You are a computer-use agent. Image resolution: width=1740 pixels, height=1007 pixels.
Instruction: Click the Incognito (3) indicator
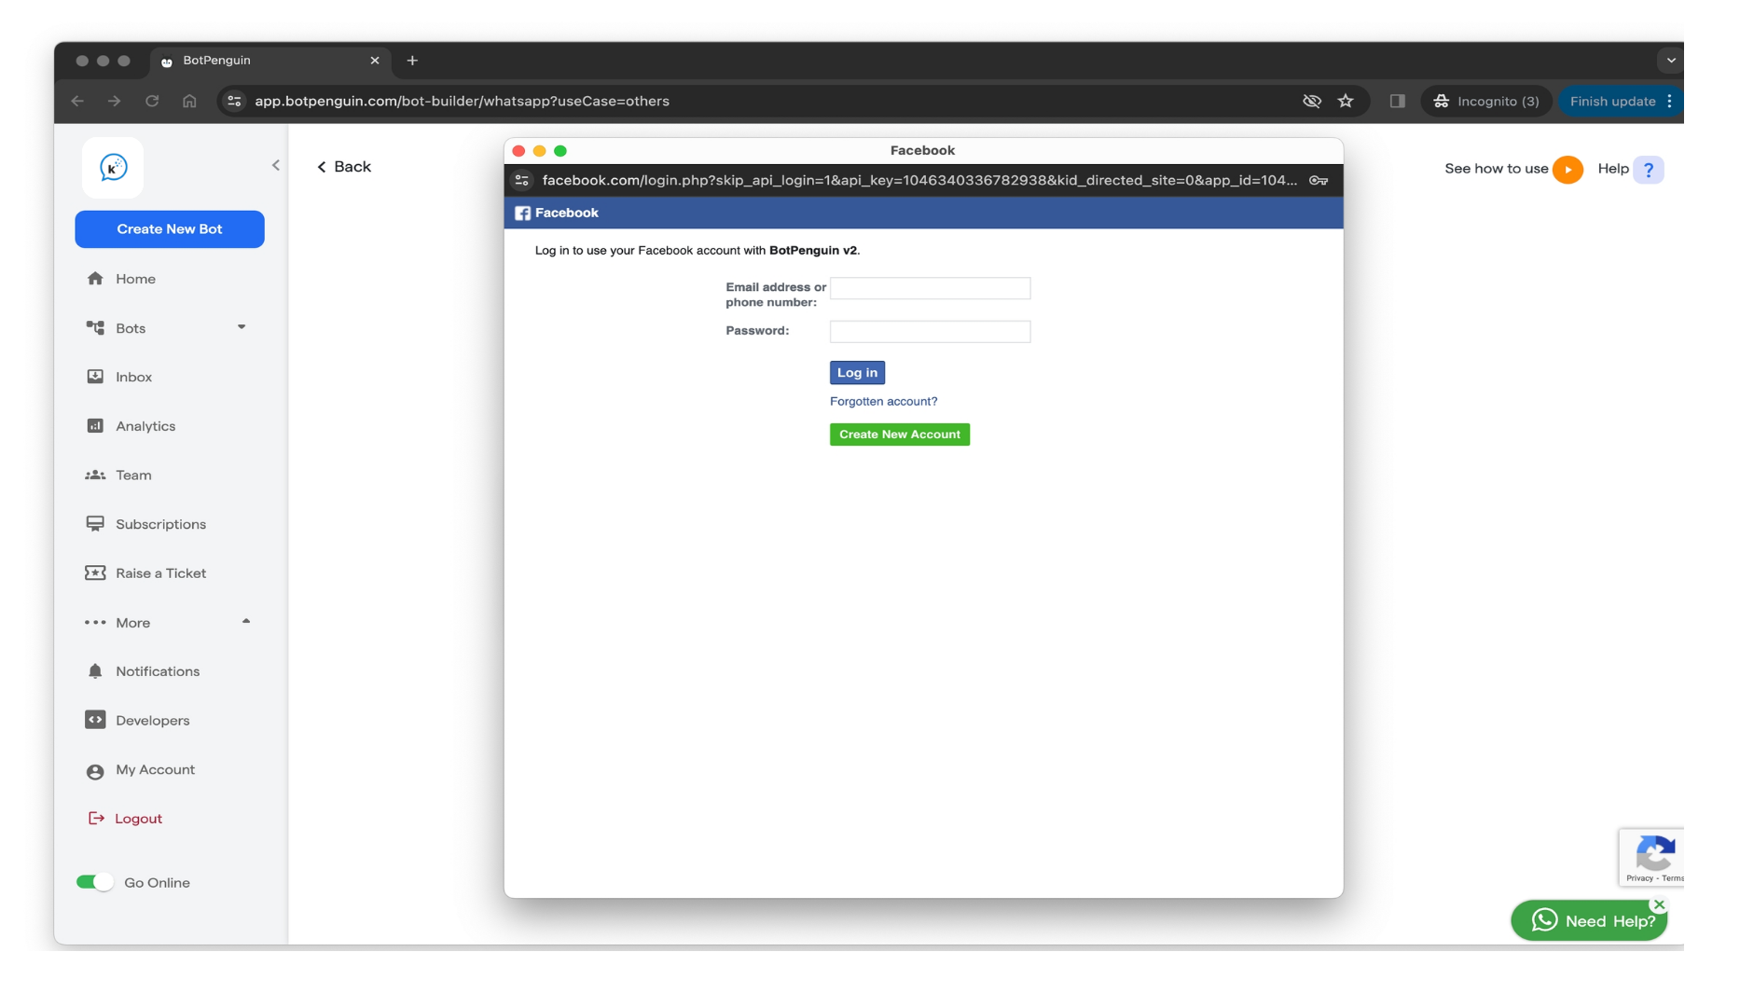click(1486, 101)
